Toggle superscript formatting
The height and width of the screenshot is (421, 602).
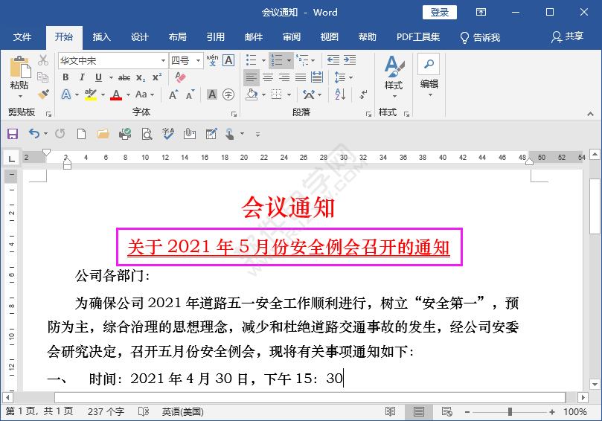point(157,77)
